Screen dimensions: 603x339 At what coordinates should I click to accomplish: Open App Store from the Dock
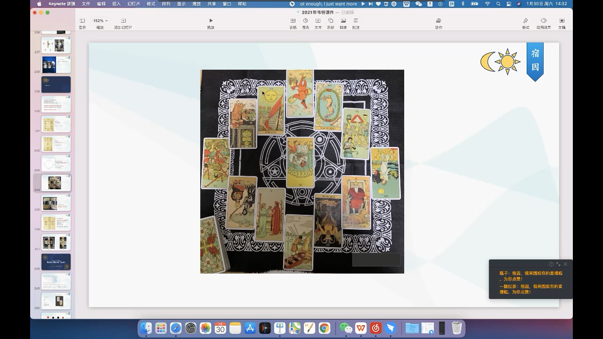click(x=250, y=328)
